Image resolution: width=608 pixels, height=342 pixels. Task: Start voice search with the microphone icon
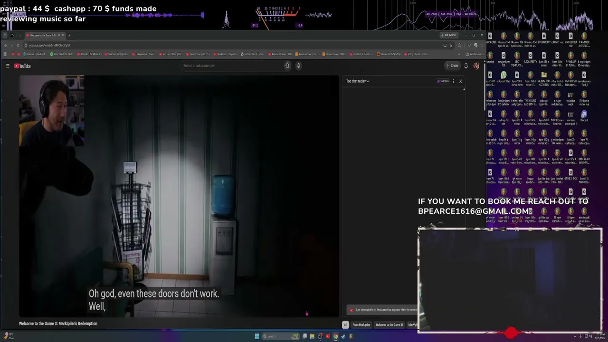point(299,66)
